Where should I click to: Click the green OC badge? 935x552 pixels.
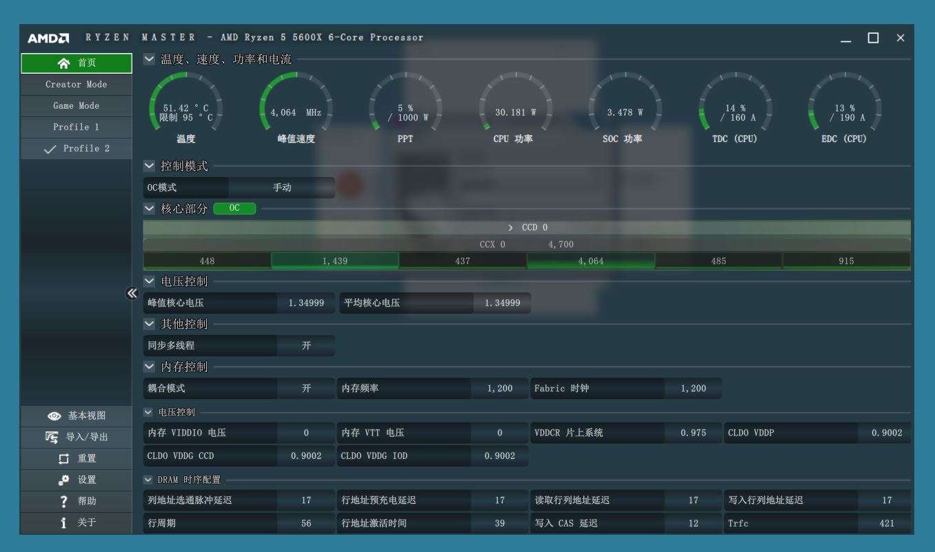coord(234,209)
